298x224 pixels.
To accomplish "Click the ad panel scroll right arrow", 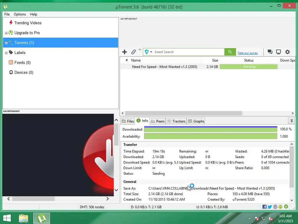I will pos(107,199).
